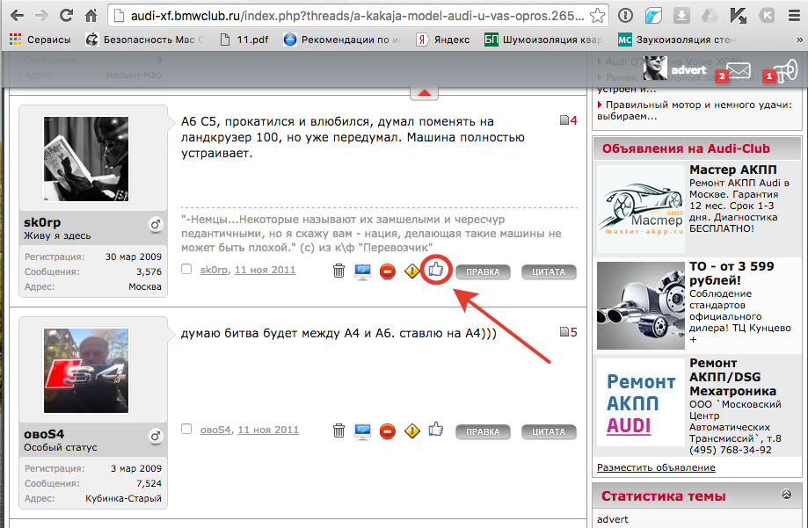Open the sk0rp username in the profile card
The width and height of the screenshot is (808, 528).
[42, 222]
